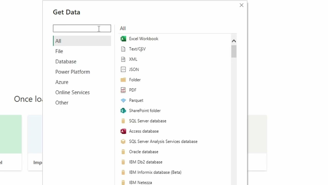Select SQL Server Analysis Services database label
Screen dimensions: 328x185
click(x=163, y=142)
